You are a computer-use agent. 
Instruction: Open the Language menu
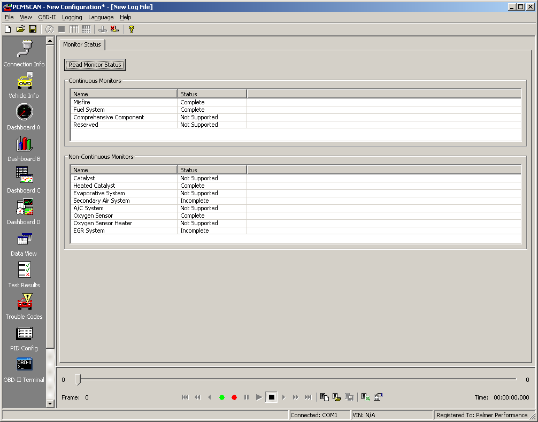(101, 17)
